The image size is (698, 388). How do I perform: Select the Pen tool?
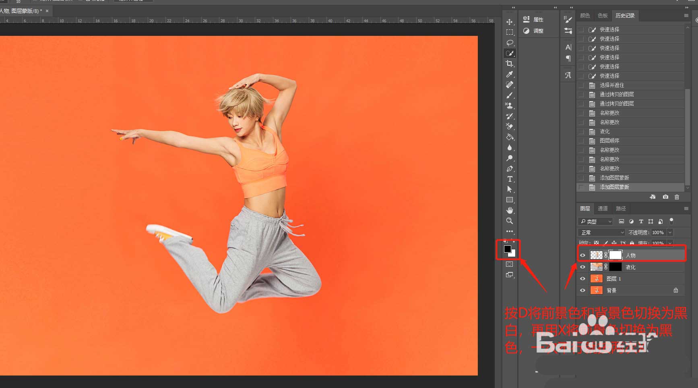tap(510, 168)
